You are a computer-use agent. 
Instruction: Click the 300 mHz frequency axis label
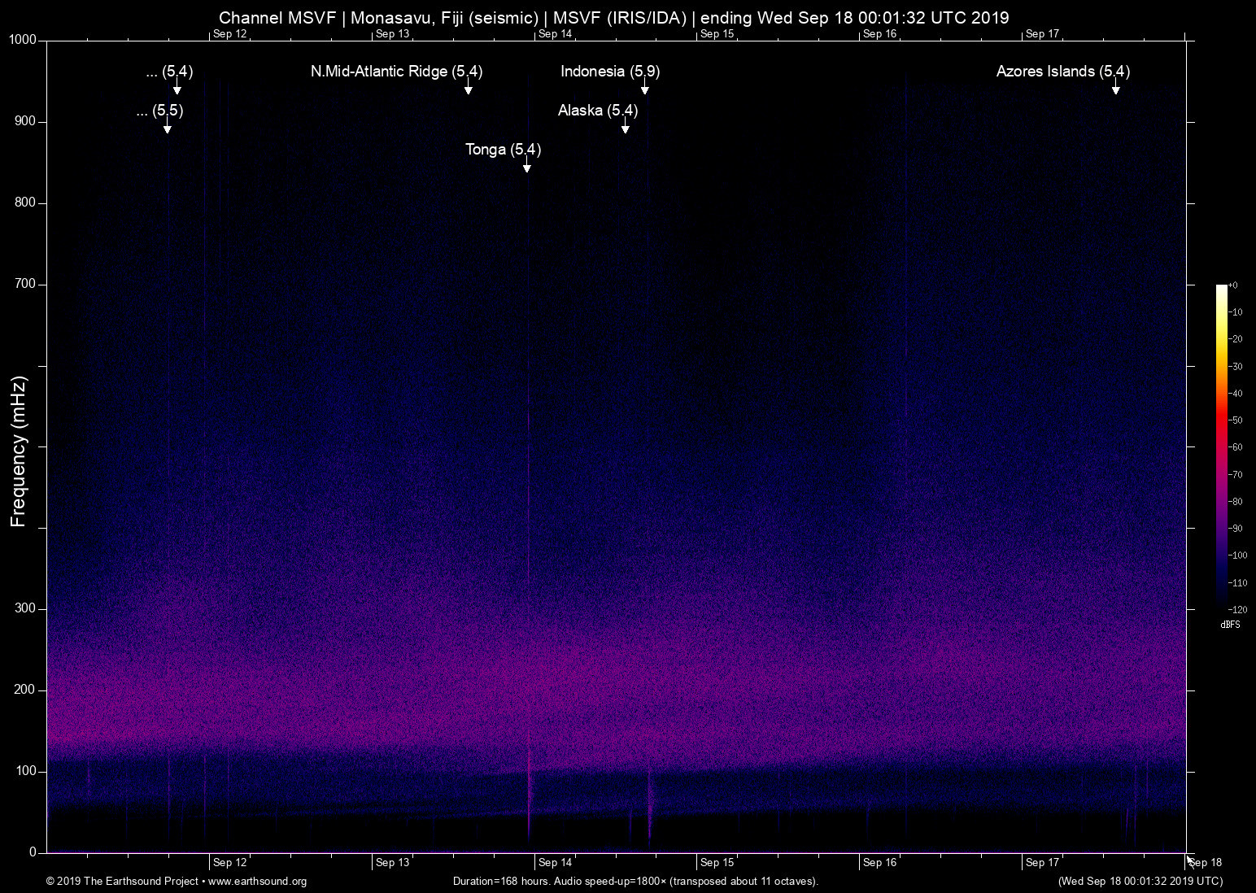(25, 607)
